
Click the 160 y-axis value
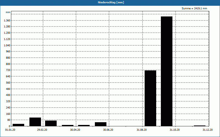9,114
